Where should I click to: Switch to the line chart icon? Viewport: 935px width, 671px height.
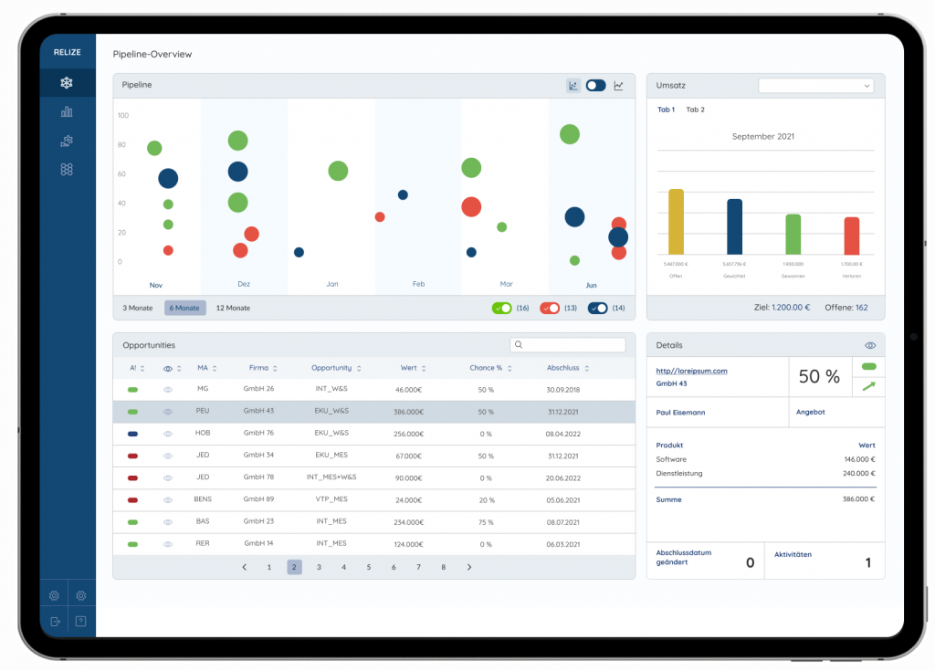click(618, 85)
